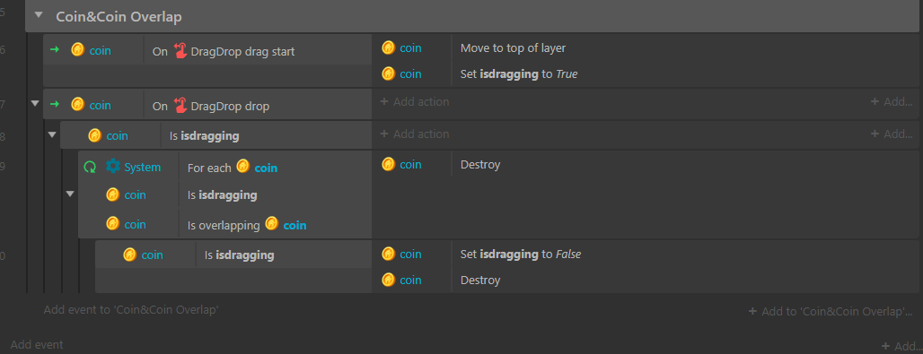Screen dimensions: 923x354
Task: Click bottom Add event link
Action: 37,345
